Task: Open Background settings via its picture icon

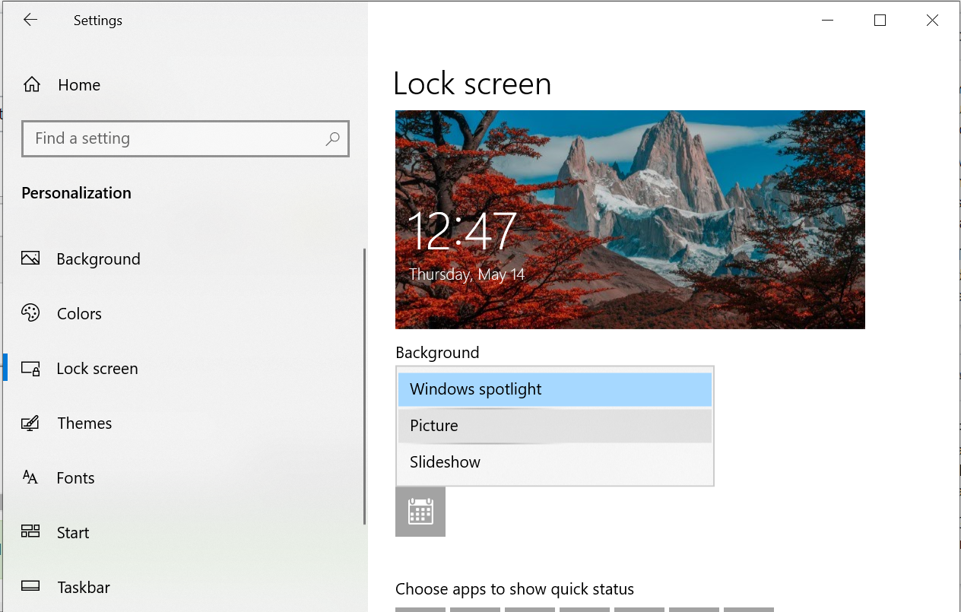Action: click(x=30, y=258)
